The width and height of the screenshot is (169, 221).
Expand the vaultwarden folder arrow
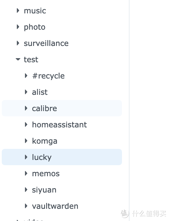click(x=26, y=206)
